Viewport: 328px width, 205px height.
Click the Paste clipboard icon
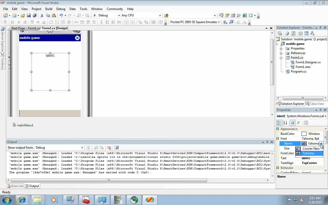coord(54,15)
